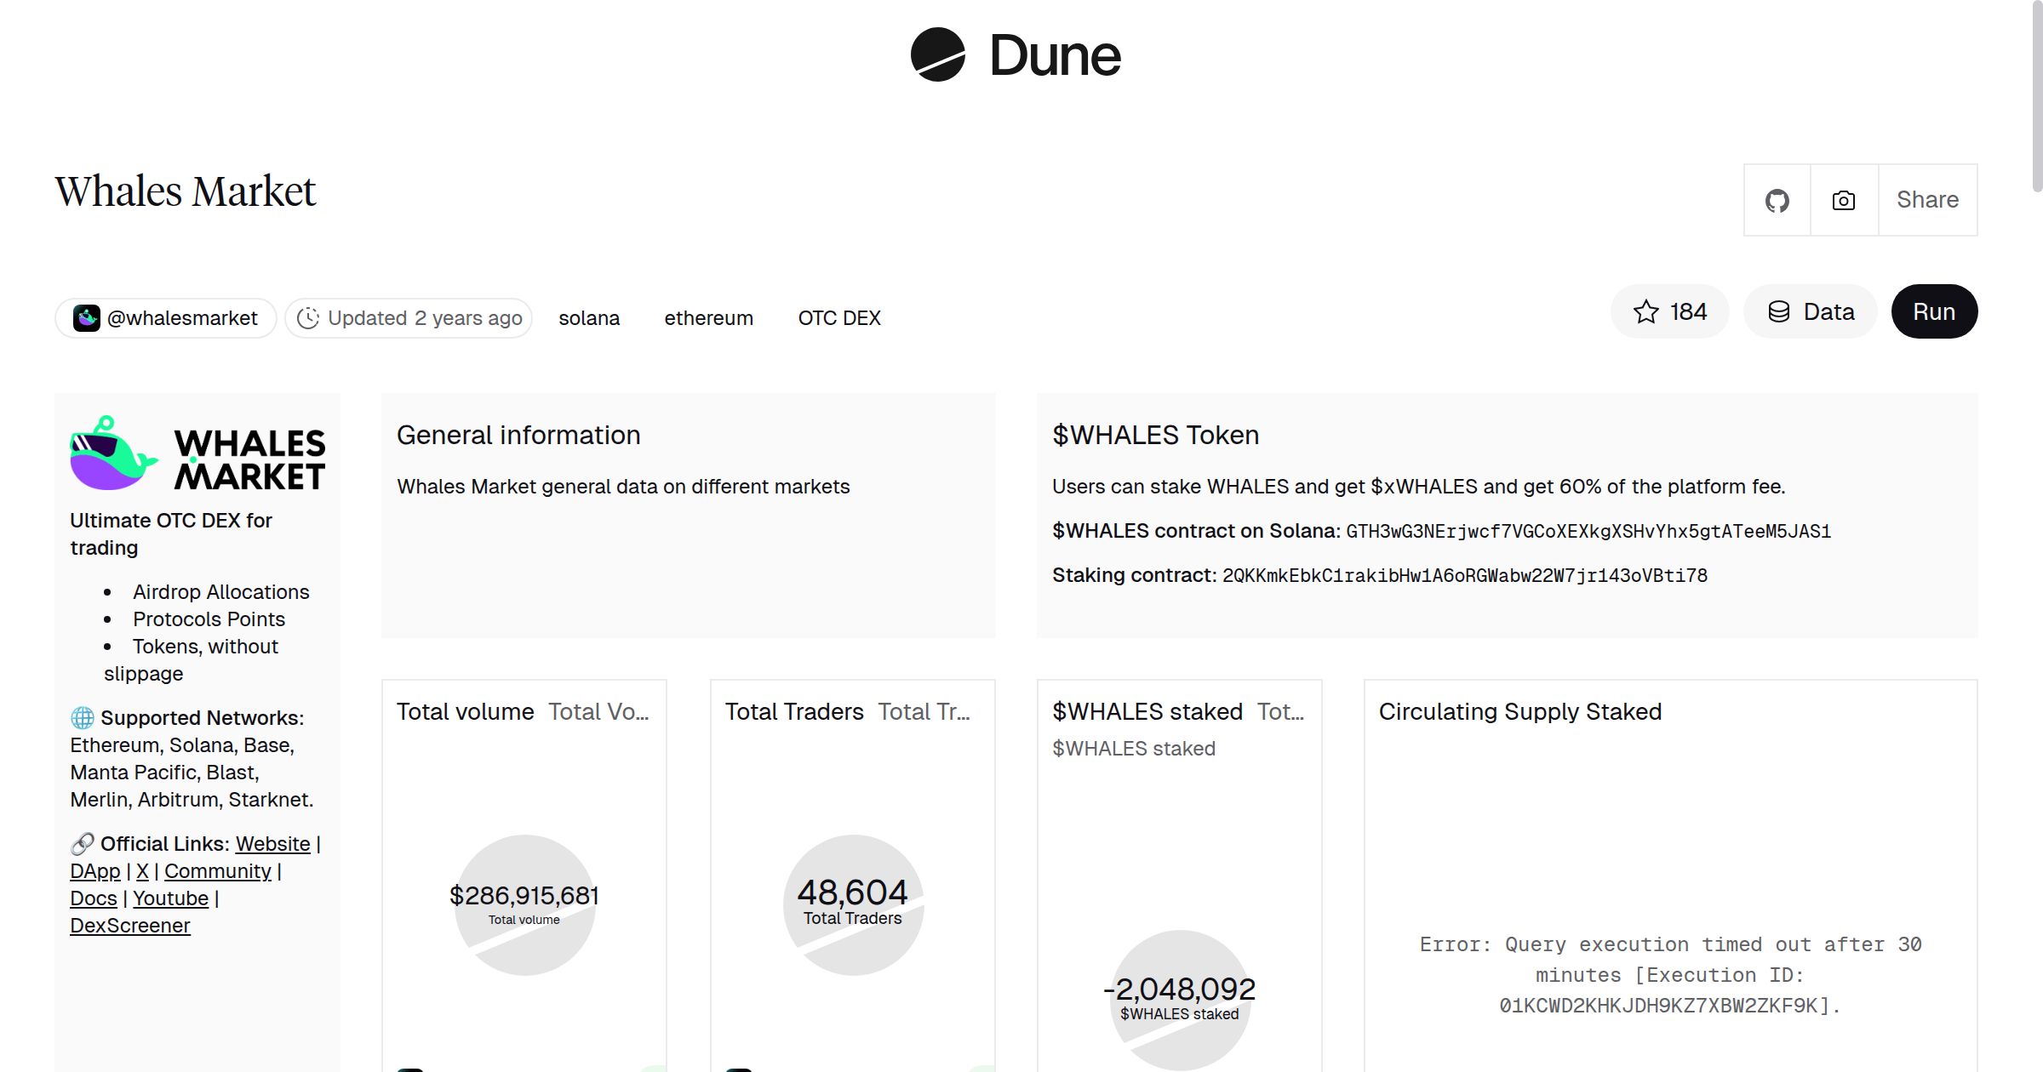Click the chain-link icon next to Official Links
2043x1072 pixels.
[82, 843]
